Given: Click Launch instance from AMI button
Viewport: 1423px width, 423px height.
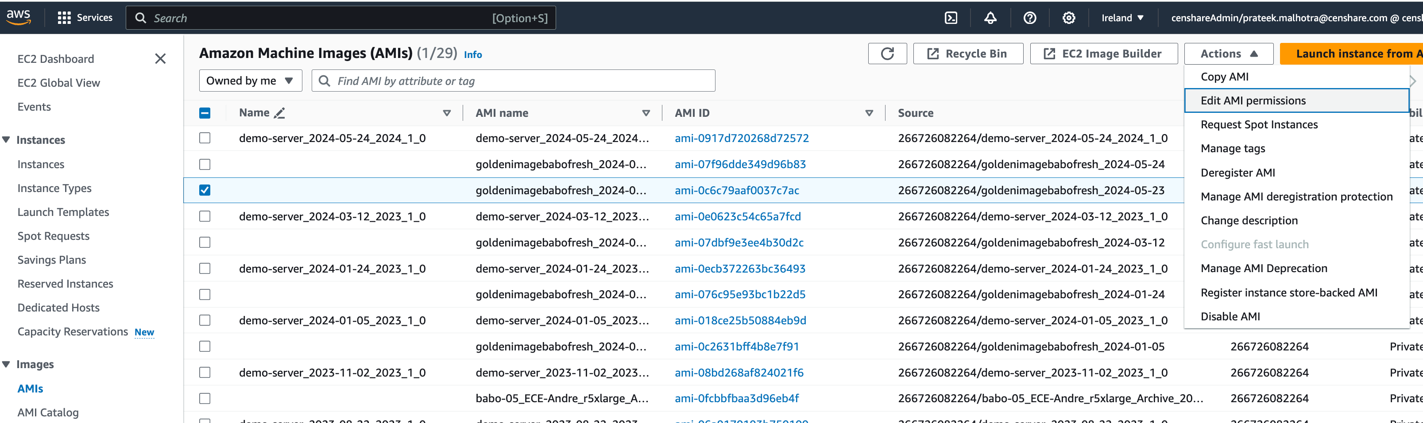Looking at the screenshot, I should point(1351,54).
